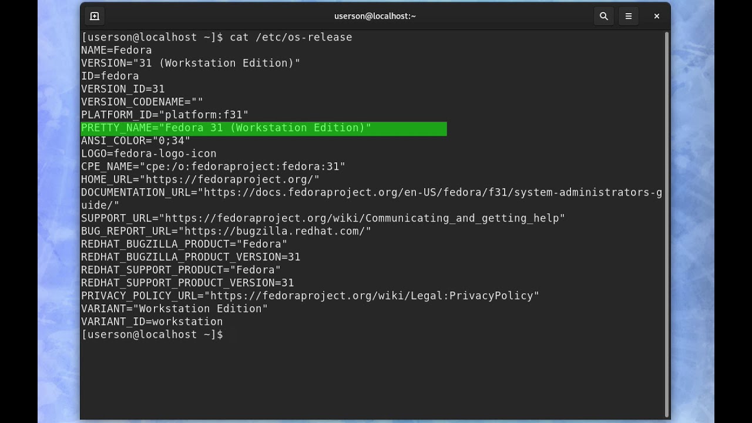
Task: Click the NAME=Fedora output line
Action: click(x=116, y=51)
